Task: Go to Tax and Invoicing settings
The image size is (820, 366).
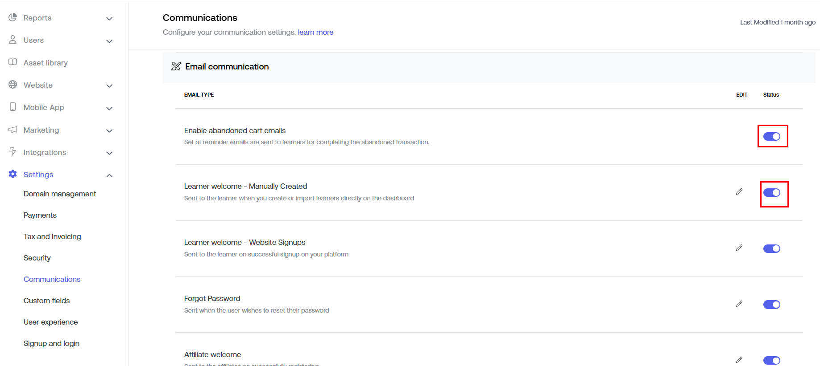Action: coord(52,236)
